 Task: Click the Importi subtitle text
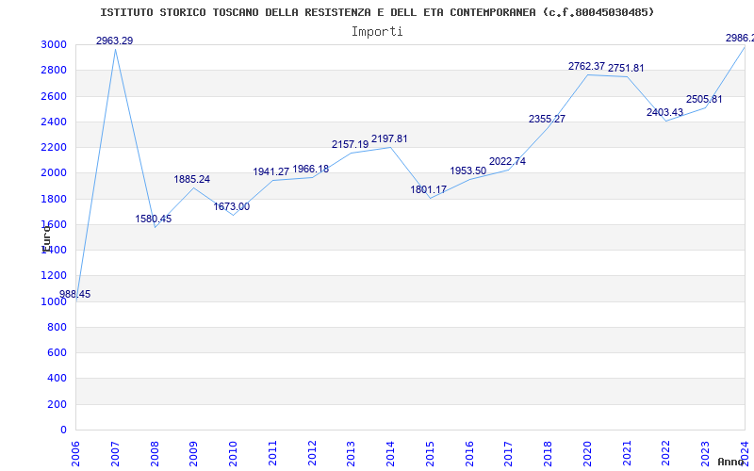tap(377, 31)
